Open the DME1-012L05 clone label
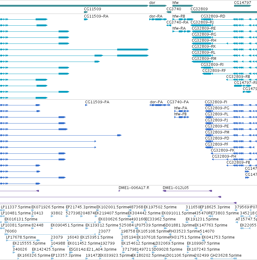Viewport: 257px width, 260px height. [176, 188]
